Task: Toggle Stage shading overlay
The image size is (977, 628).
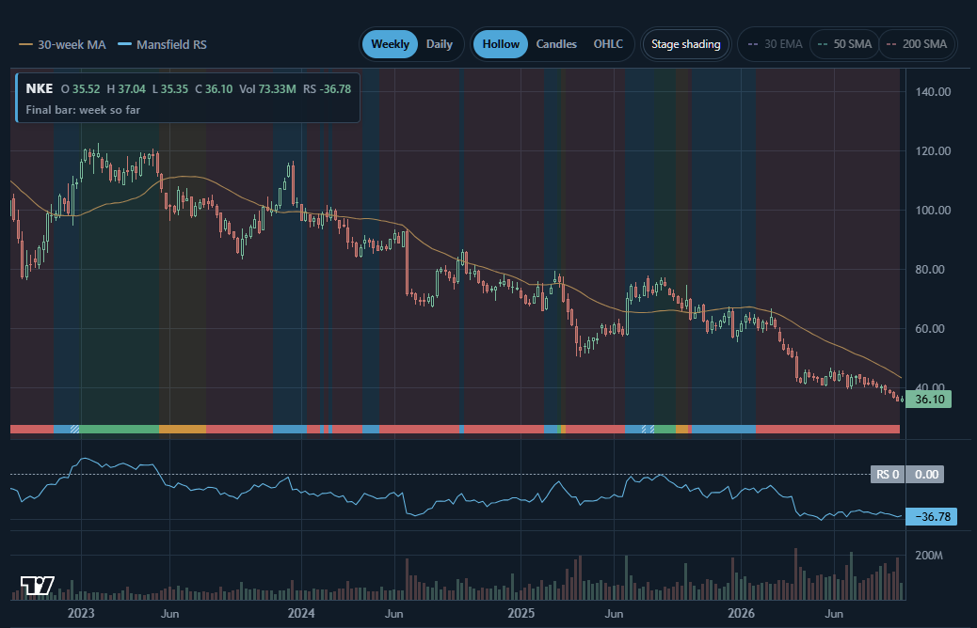Action: [x=685, y=44]
